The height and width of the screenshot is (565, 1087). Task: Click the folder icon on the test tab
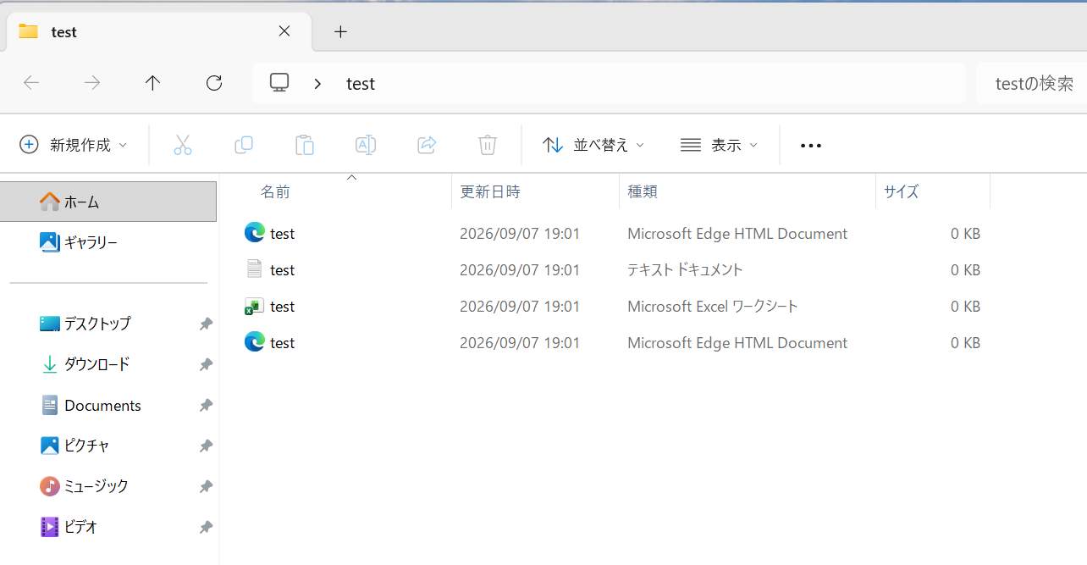pyautogui.click(x=29, y=31)
